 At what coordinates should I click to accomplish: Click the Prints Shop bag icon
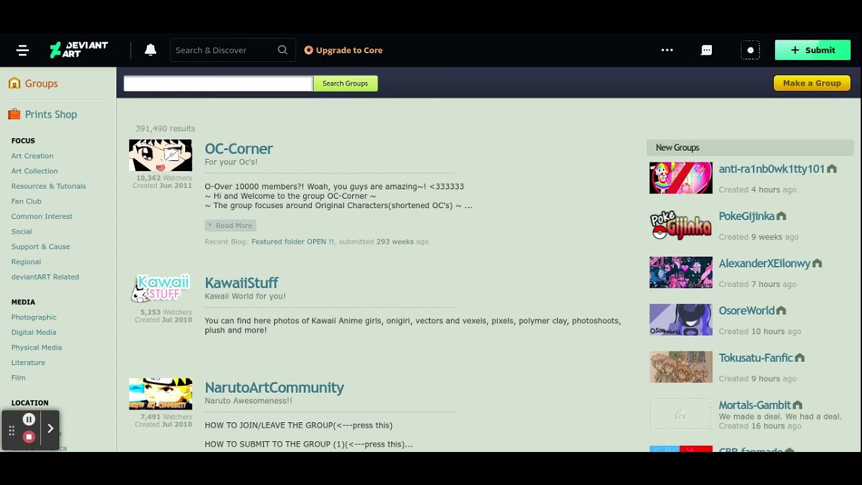(14, 115)
